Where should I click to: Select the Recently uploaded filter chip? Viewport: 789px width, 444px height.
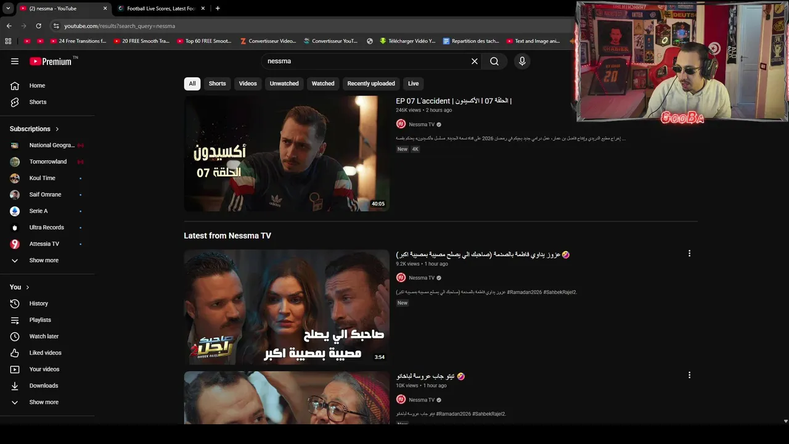(x=371, y=83)
